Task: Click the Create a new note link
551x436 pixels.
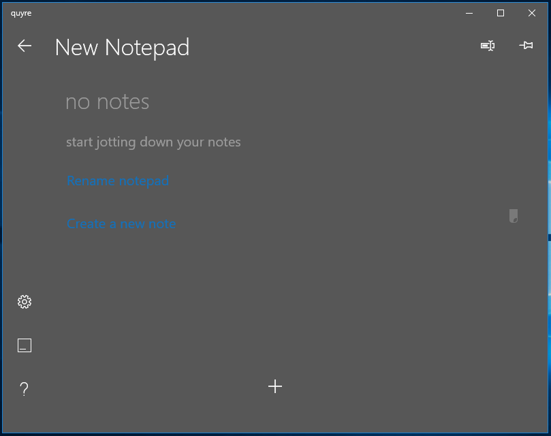Action: [x=122, y=224]
